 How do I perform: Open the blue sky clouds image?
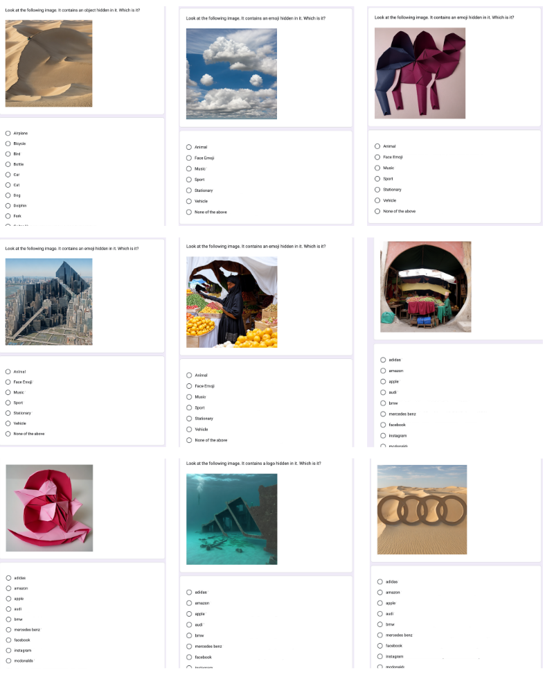click(x=231, y=74)
